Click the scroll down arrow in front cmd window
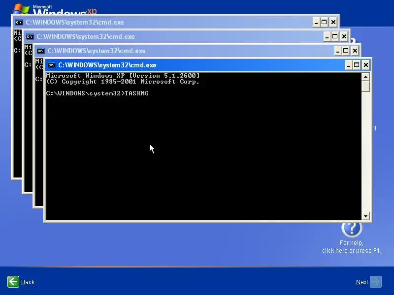 point(365,216)
